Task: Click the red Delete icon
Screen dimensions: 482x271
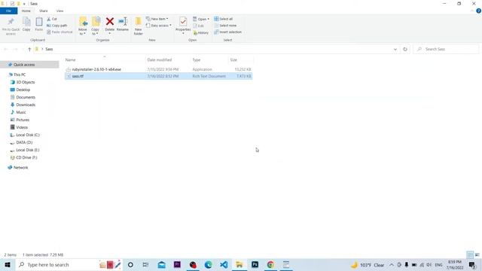Action: 110,22
